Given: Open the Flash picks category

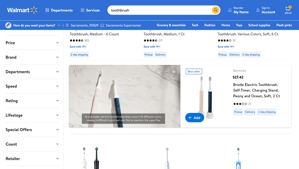Looking at the screenshot, I should pos(284,25).
